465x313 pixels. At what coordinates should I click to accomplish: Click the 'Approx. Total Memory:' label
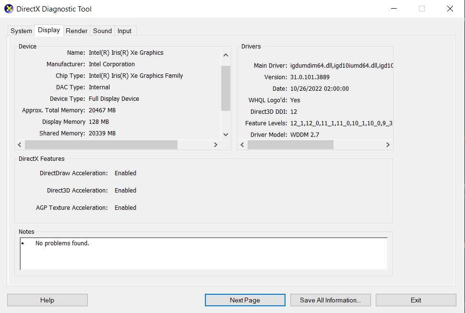coord(54,110)
